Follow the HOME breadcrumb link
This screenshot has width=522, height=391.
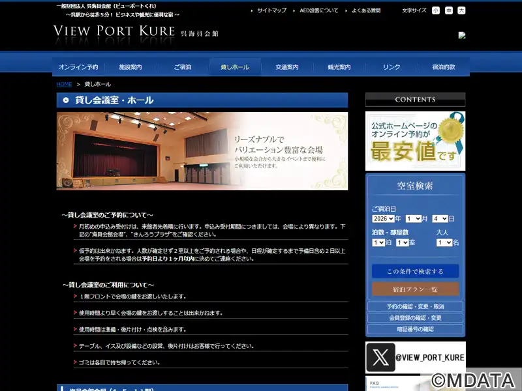(64, 84)
